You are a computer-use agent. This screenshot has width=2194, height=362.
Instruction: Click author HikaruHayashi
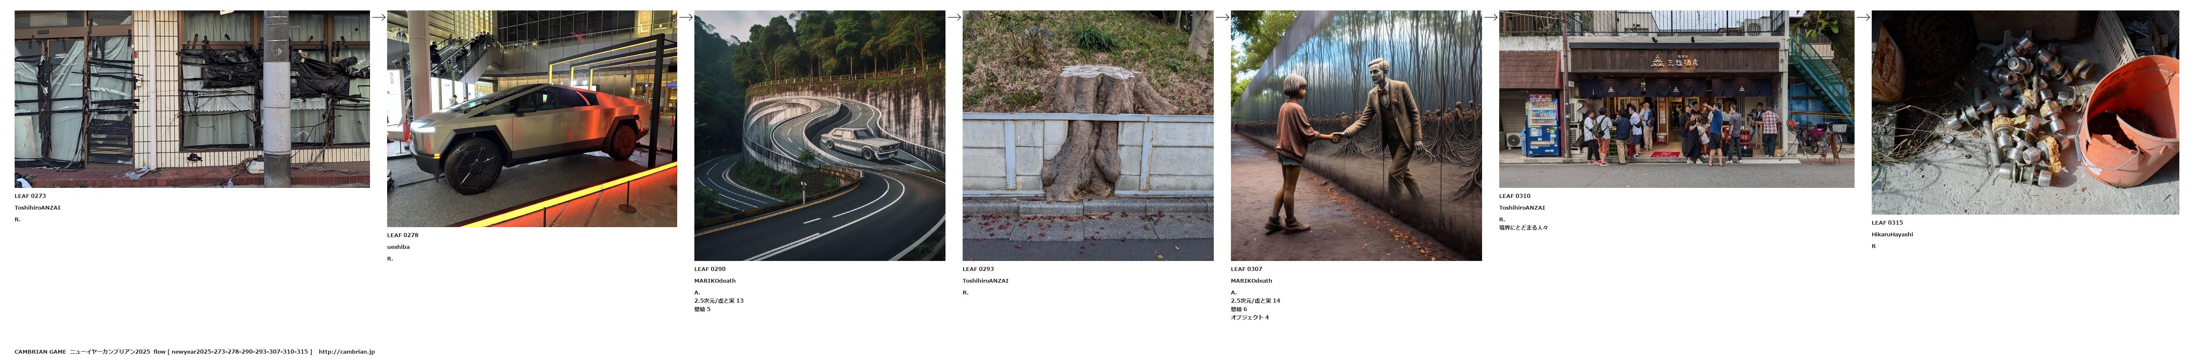coord(1892,235)
